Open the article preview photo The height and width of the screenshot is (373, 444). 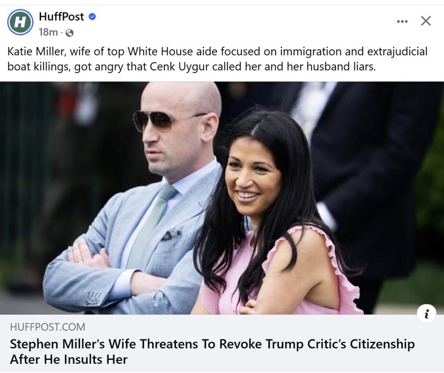222,198
